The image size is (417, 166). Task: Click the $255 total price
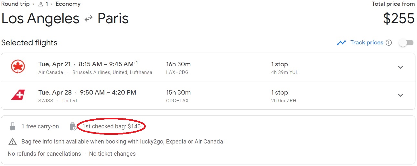(399, 19)
